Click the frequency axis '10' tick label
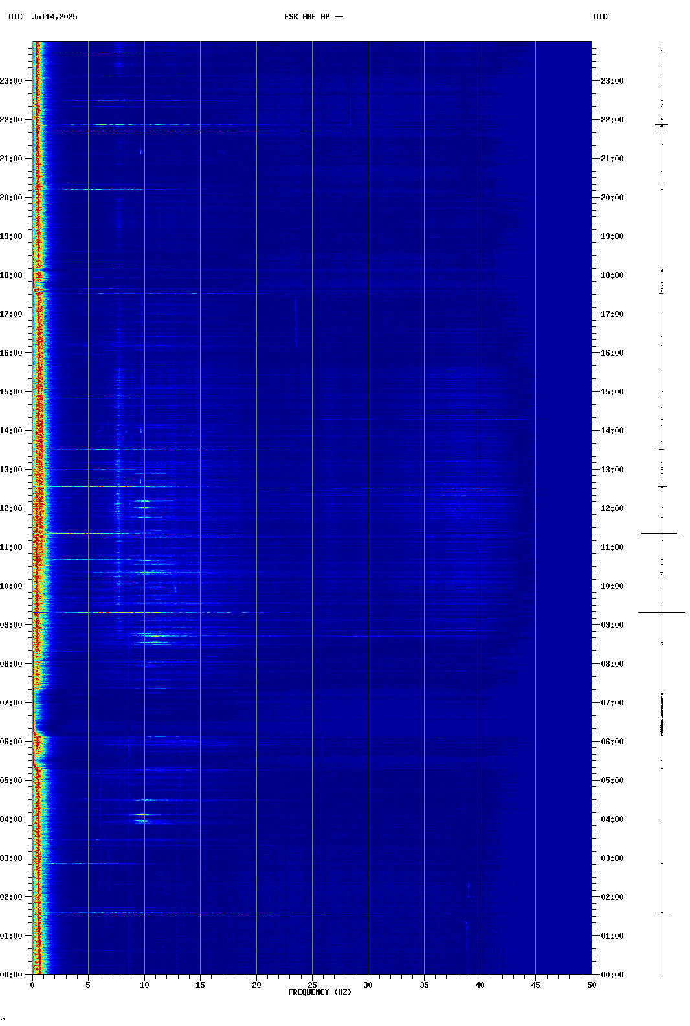The height and width of the screenshot is (1026, 690). [x=144, y=985]
